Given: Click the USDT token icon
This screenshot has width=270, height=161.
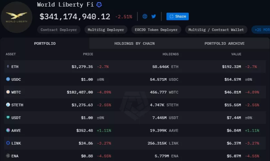Looking at the screenshot, I should (x=8, y=117).
